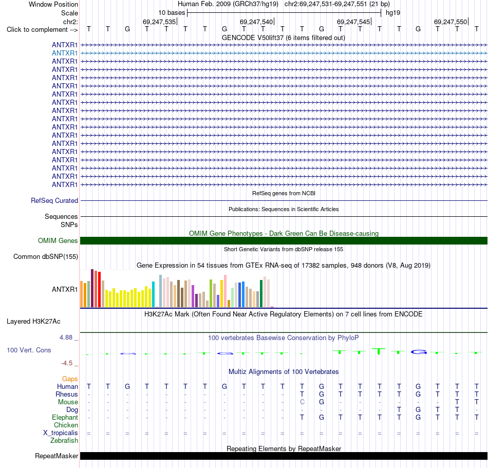Click the 'hg19' label by scale bar
Screen dimensions: 488x468
393,13
